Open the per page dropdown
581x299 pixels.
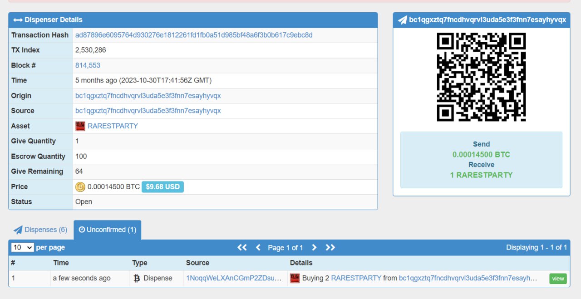23,247
